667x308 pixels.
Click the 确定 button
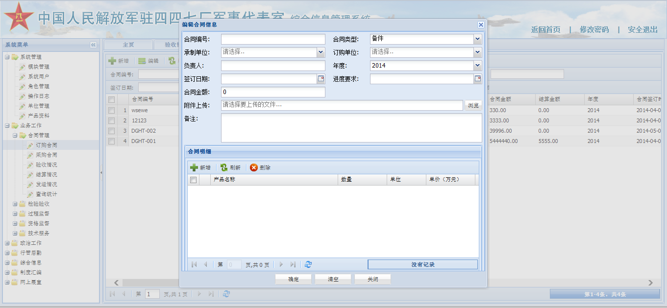click(294, 279)
